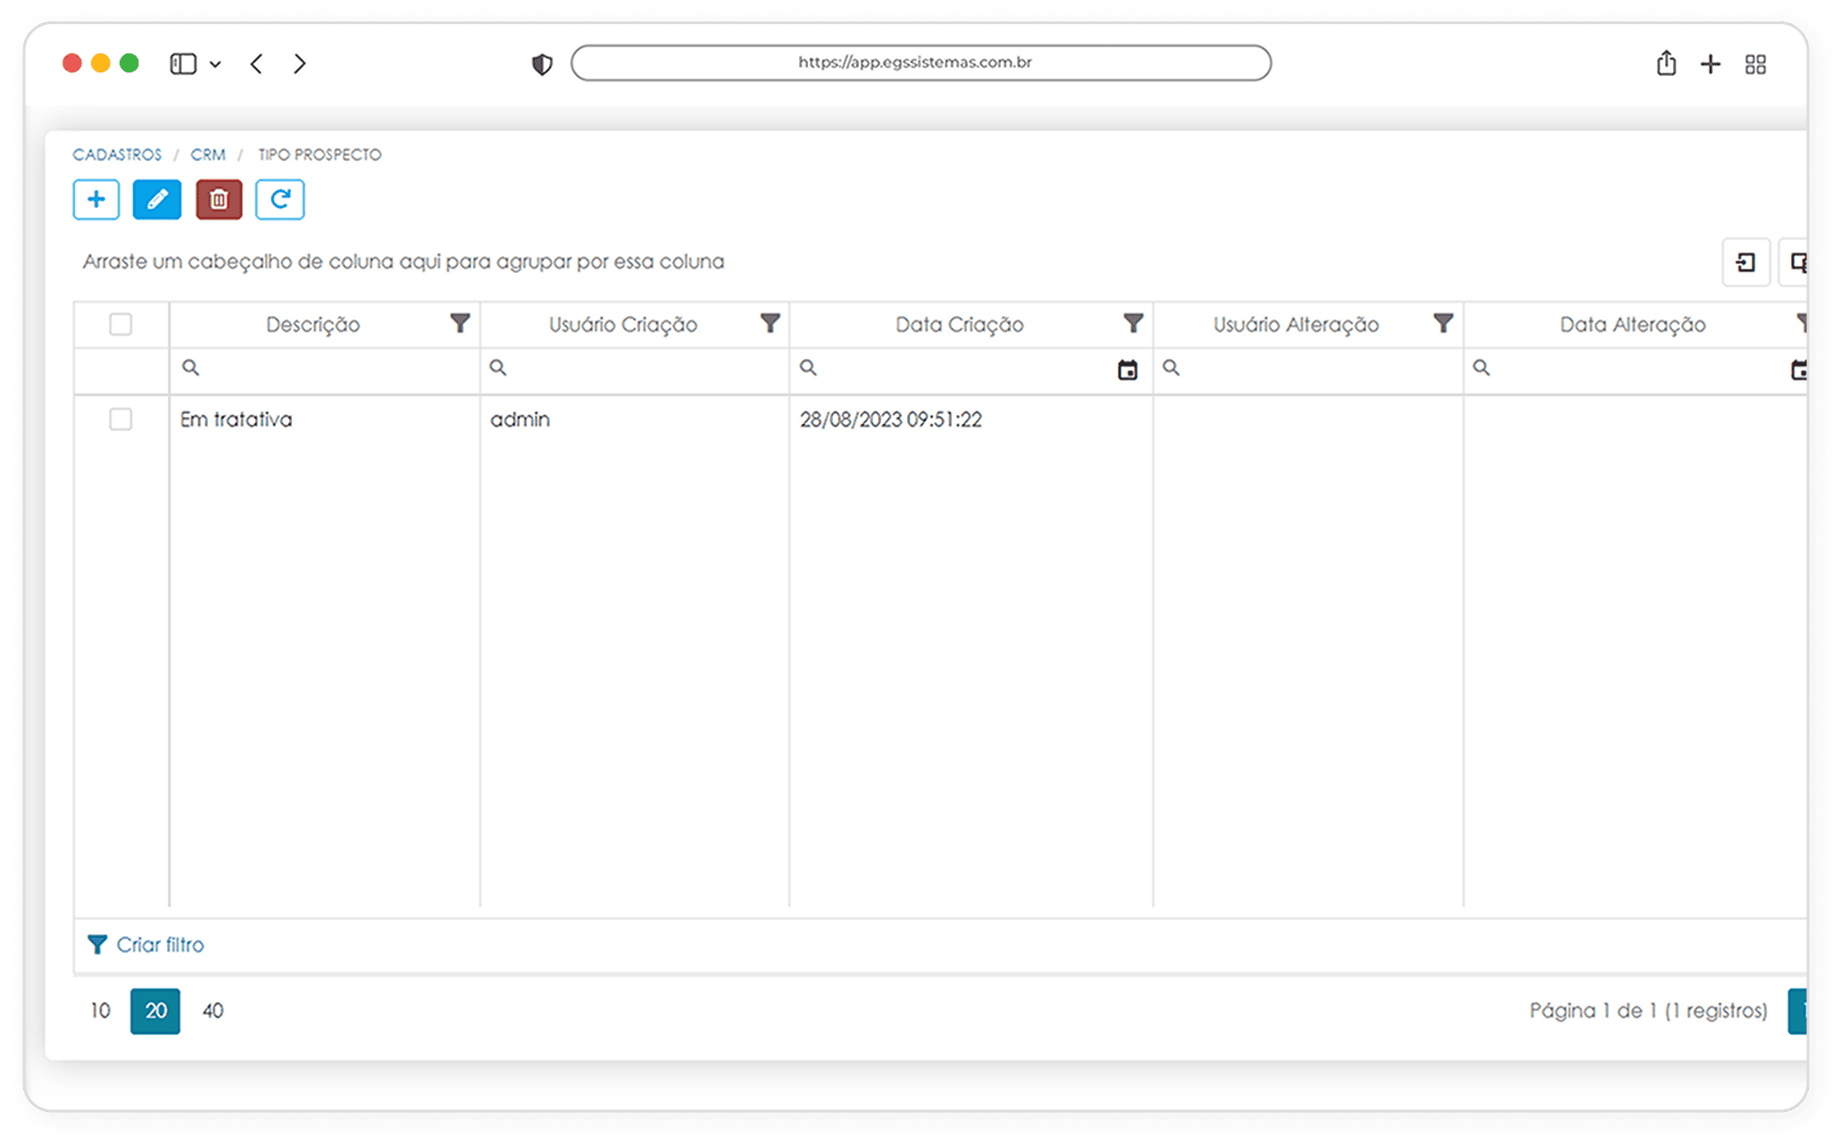Screen dimensions: 1841x1145
Task: Click the Usuário Alteração search magnifier icon
Action: pyautogui.click(x=1171, y=368)
